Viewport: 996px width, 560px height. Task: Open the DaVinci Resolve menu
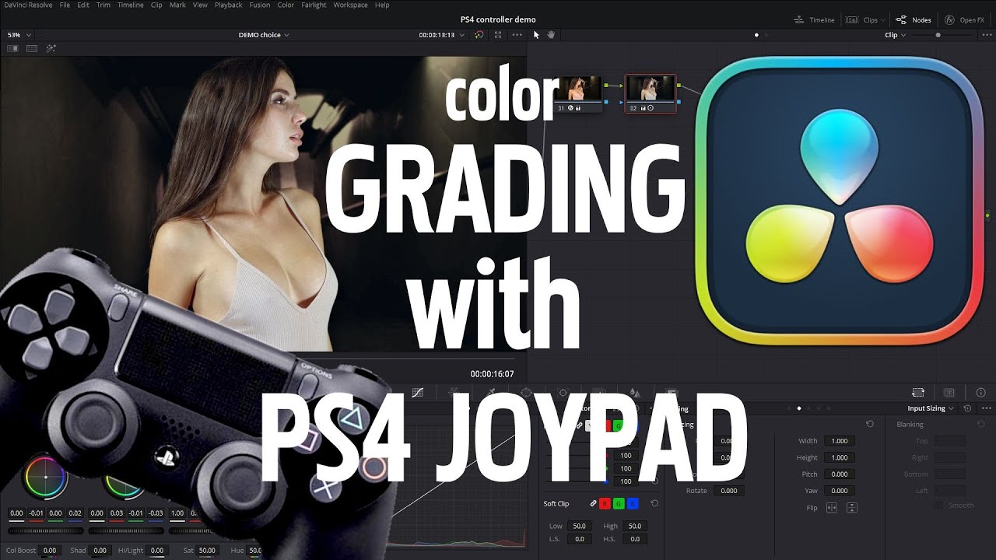click(27, 5)
